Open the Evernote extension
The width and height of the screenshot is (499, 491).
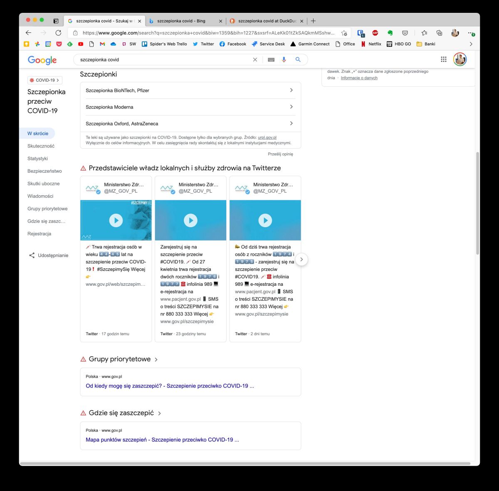coord(390,33)
